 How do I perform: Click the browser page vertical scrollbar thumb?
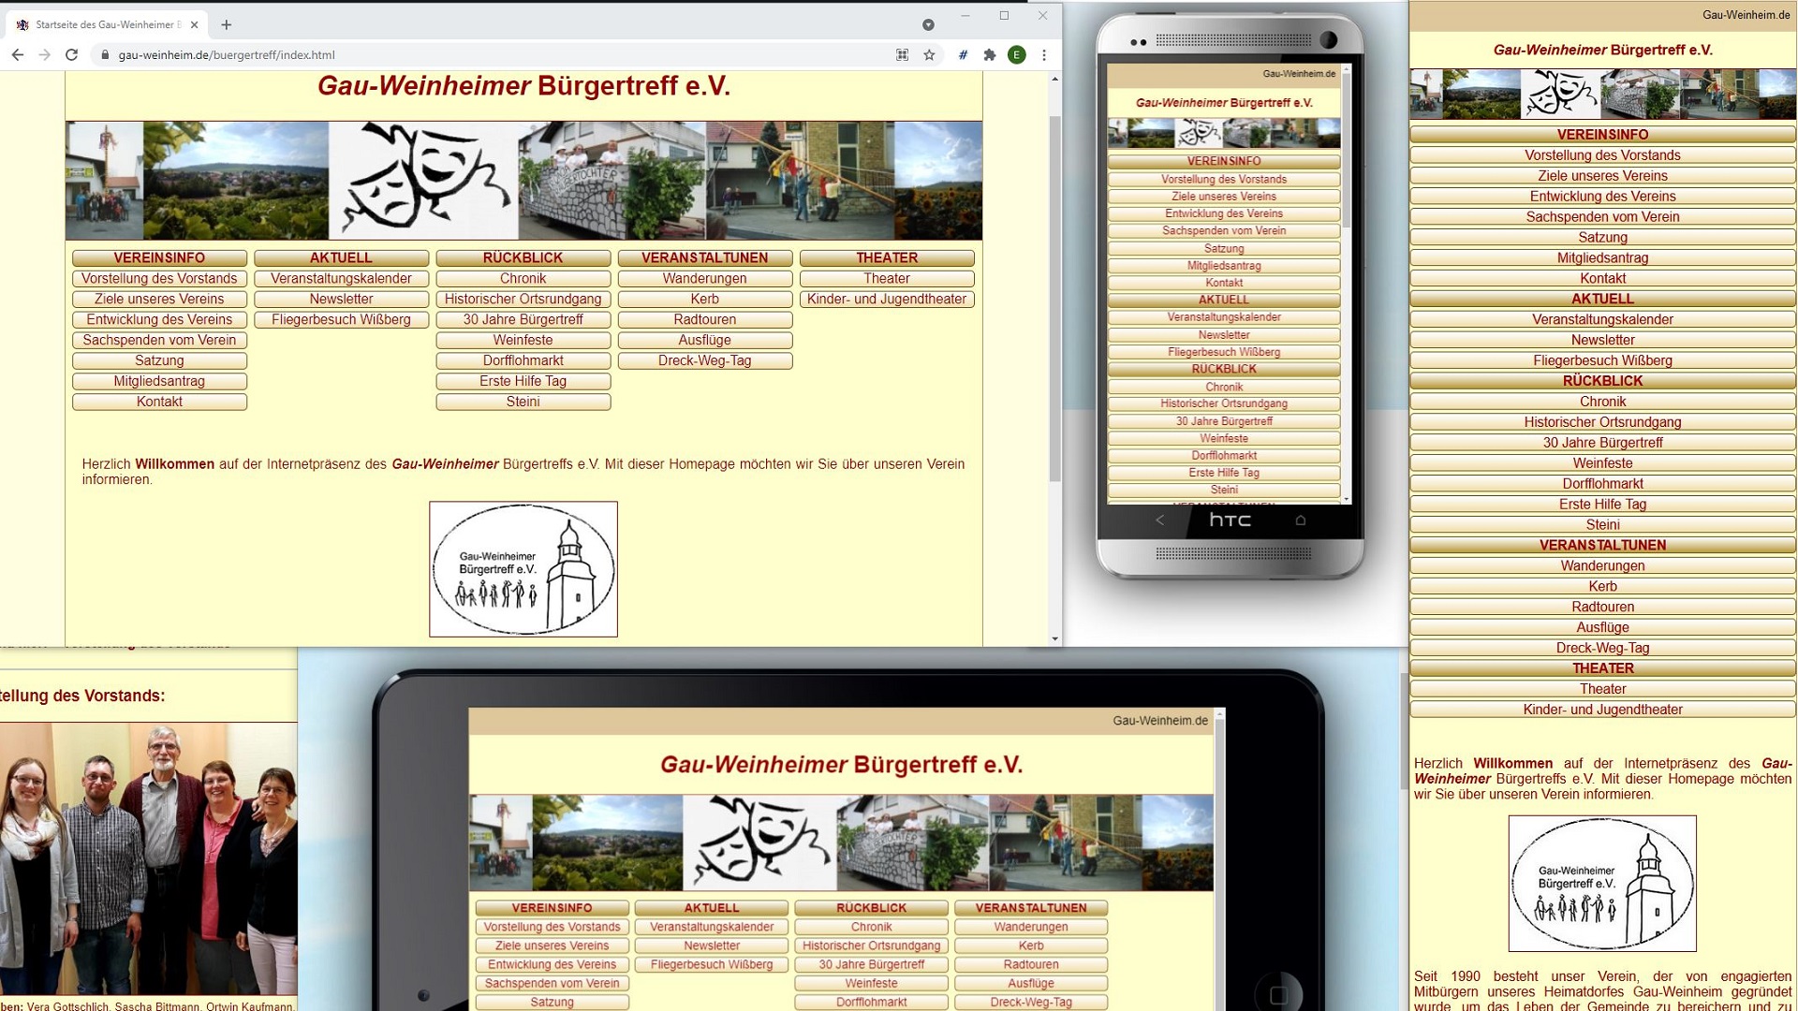click(1055, 299)
